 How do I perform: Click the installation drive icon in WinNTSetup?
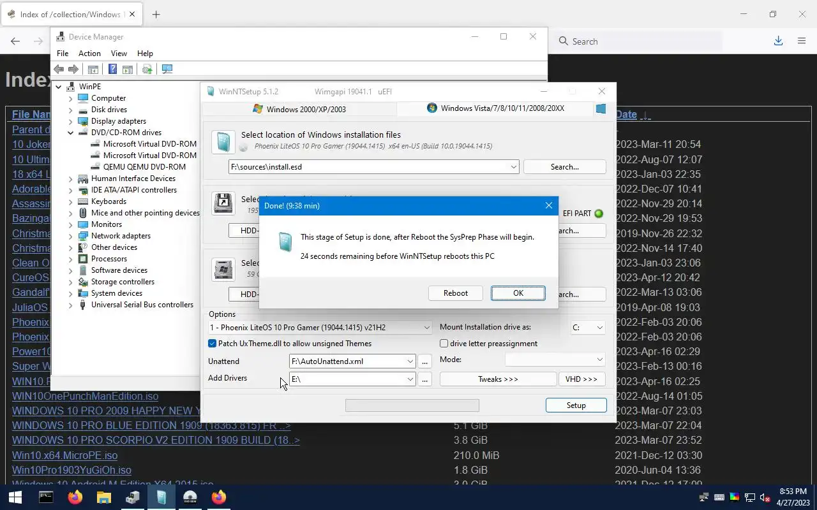[223, 269]
